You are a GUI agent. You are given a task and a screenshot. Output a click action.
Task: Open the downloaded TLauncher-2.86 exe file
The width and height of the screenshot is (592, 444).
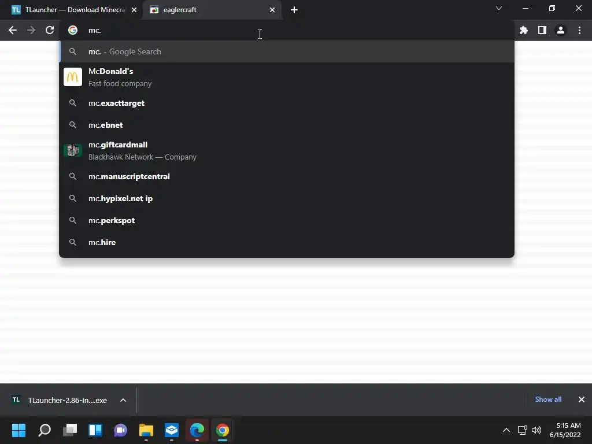tap(60, 400)
